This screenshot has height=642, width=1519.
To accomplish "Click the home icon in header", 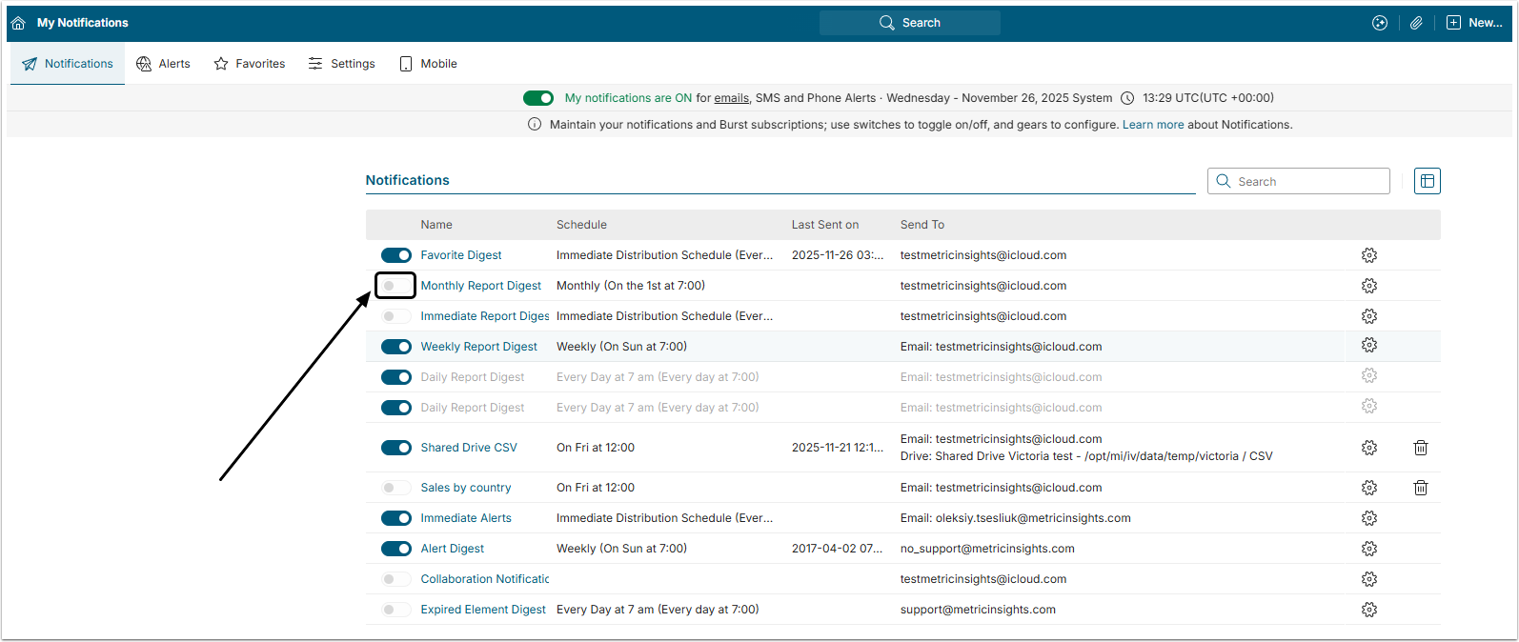I will tap(18, 23).
